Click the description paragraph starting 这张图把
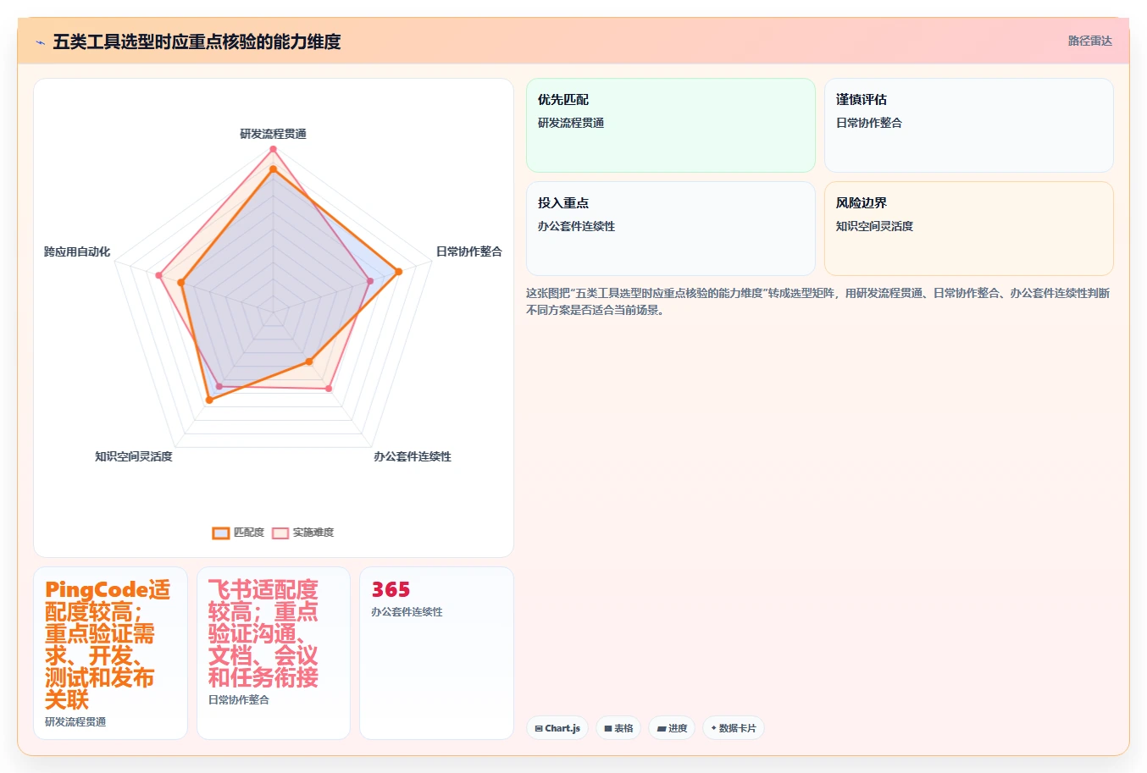Image resolution: width=1147 pixels, height=773 pixels. (x=818, y=301)
